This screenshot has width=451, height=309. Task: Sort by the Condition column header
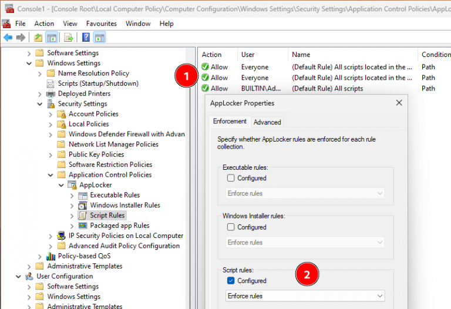pos(435,55)
